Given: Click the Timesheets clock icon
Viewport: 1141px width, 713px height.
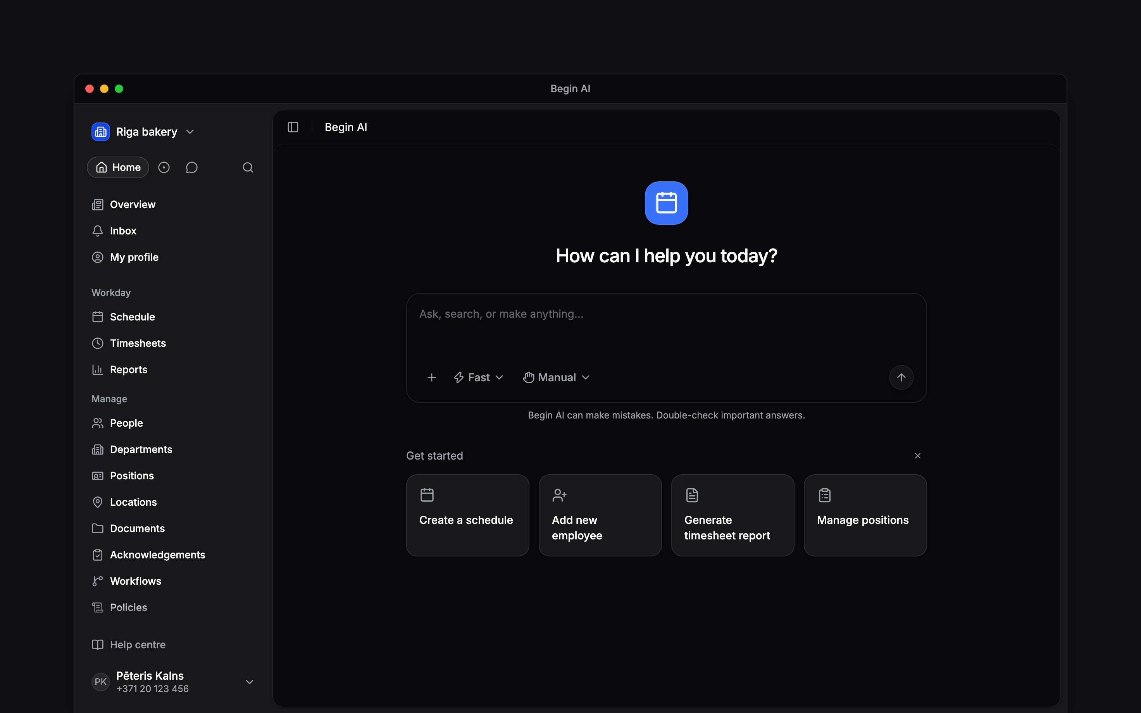Looking at the screenshot, I should pyautogui.click(x=98, y=343).
